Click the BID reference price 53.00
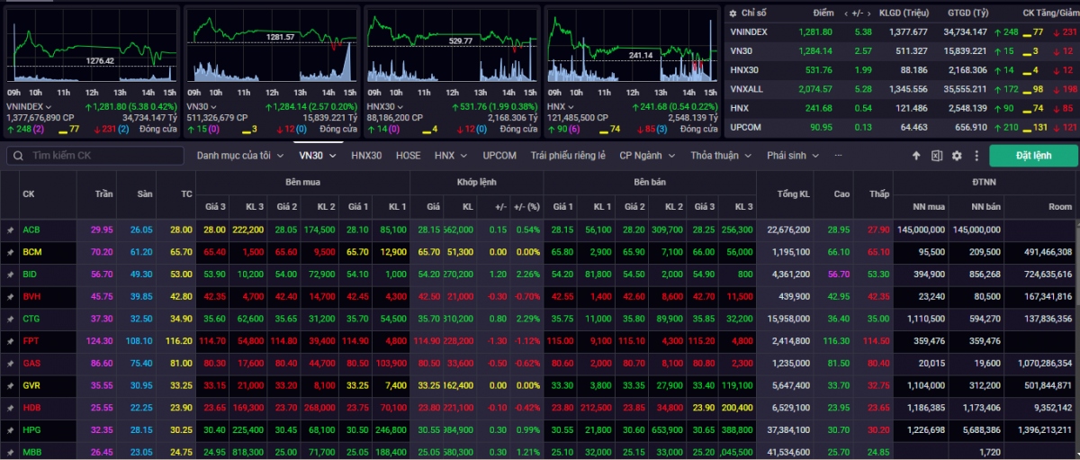1080x460 pixels. coord(180,274)
